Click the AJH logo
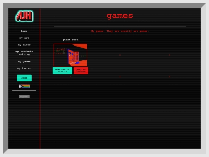Image resolution: width=209 pixels, height=157 pixels. pyautogui.click(x=24, y=16)
